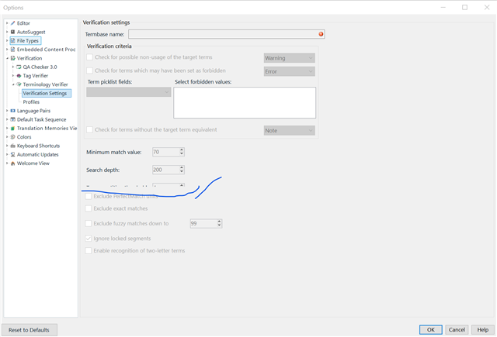This screenshot has width=497, height=337.
Task: Select Profiles under Terminology Verifier
Action: (x=31, y=102)
